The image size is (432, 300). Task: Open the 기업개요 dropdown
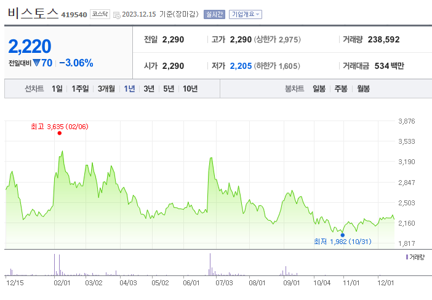click(246, 14)
